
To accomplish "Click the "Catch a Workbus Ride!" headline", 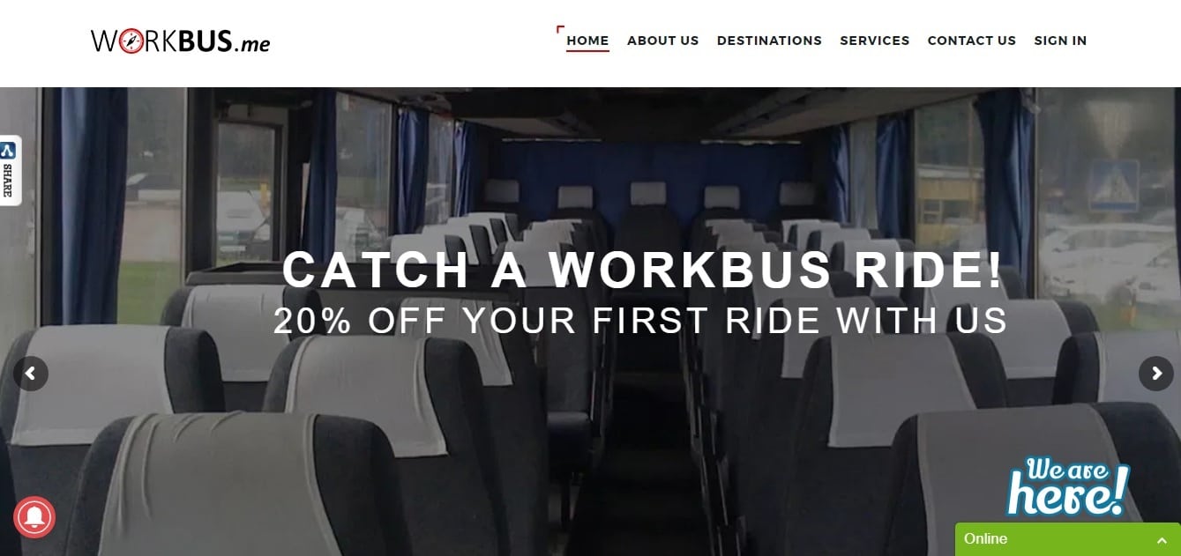I will pos(642,270).
